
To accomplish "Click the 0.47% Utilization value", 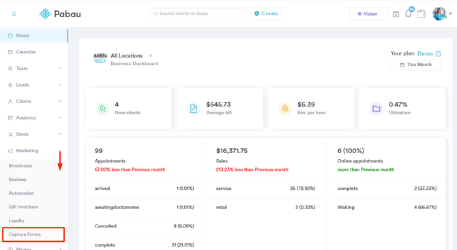I will point(398,105).
